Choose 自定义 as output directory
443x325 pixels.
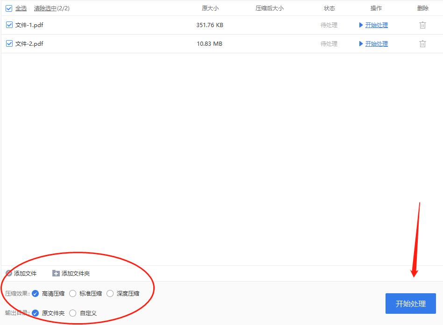click(x=73, y=313)
